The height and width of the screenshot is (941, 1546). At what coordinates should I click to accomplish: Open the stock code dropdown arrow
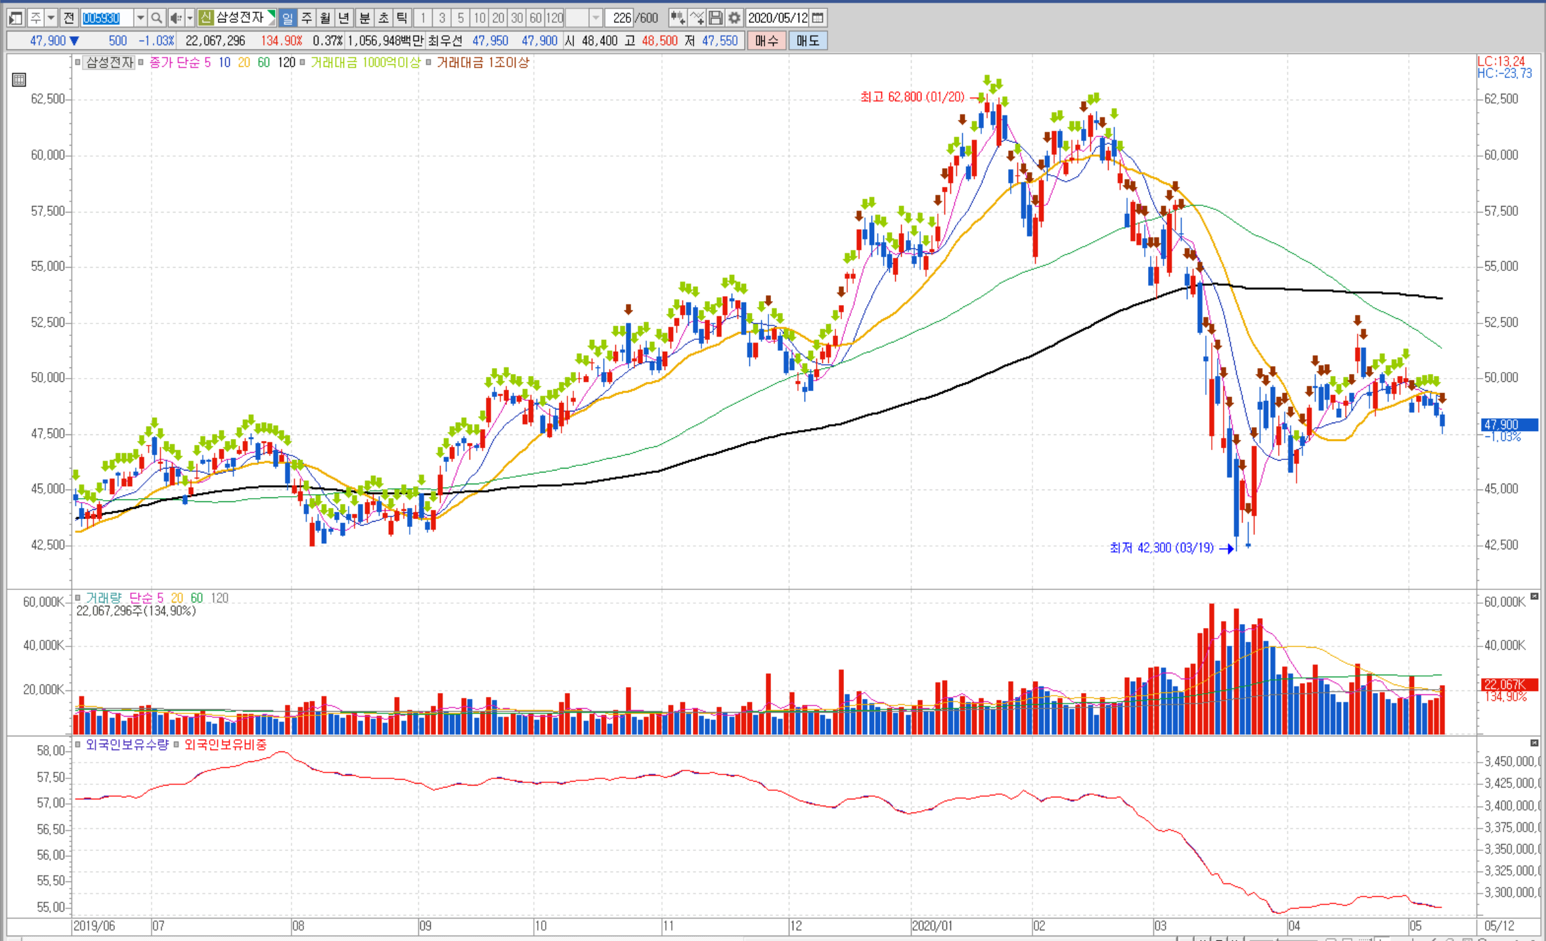(140, 18)
